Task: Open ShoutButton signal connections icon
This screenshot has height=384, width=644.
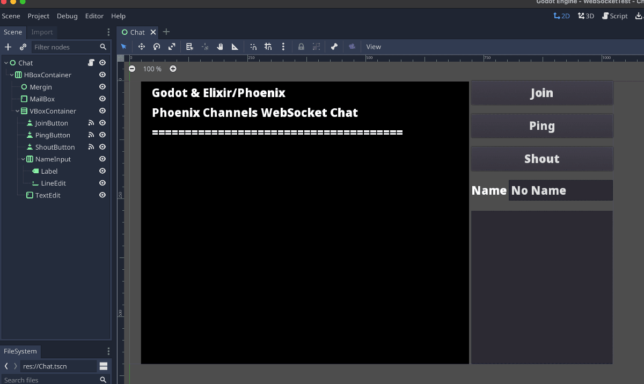Action: 91,147
